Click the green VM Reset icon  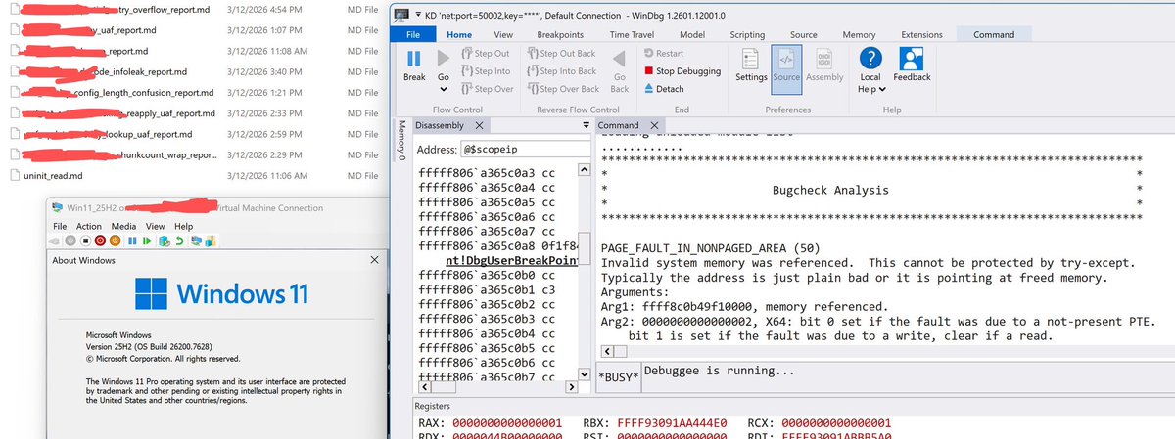click(147, 241)
